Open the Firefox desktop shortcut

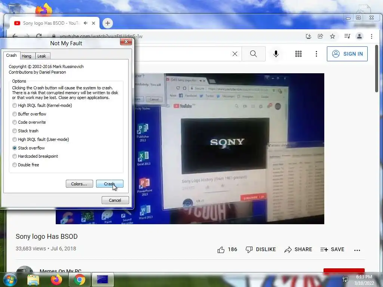44,10
